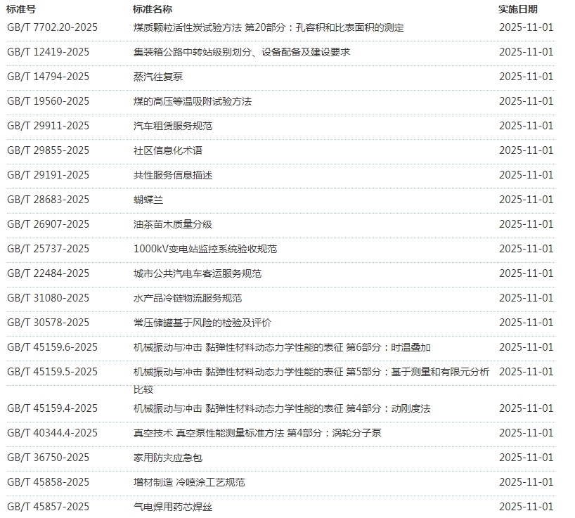Click the 家用防灾应急包 standard name
The width and height of the screenshot is (575, 518).
pos(167,458)
